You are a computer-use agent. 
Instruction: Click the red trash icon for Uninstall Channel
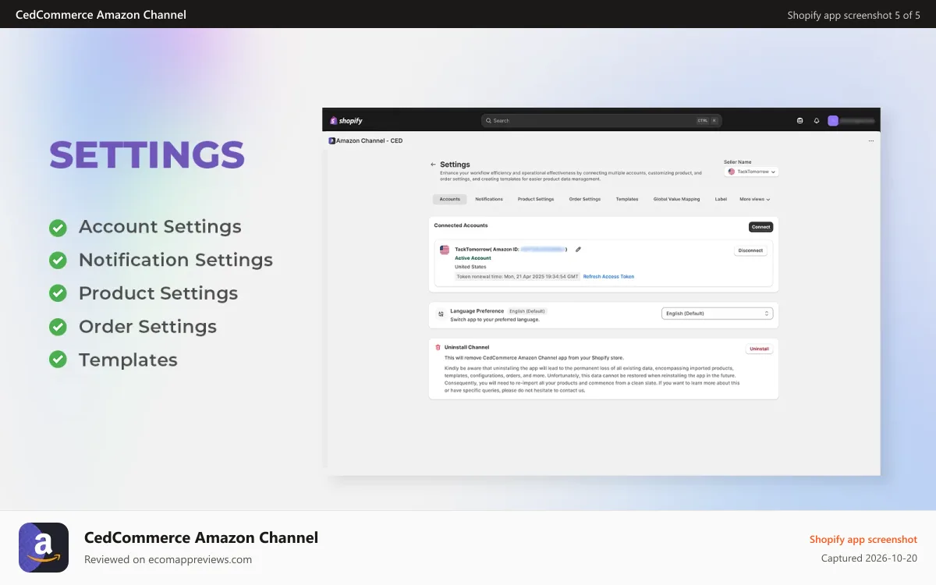pyautogui.click(x=438, y=347)
